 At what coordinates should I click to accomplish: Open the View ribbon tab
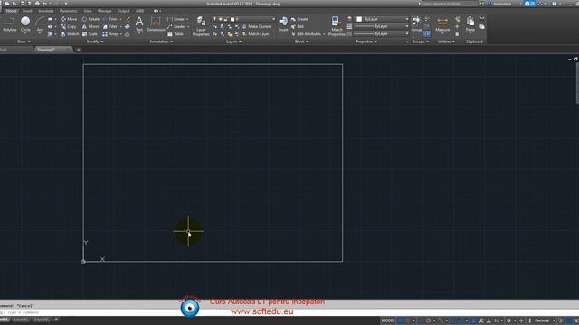coord(88,11)
